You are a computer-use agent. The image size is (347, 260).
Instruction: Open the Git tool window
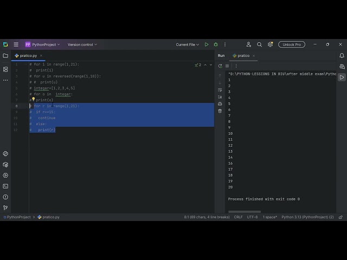point(5,207)
